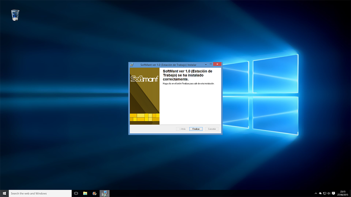Click the OneDrive cloud tray icon
Viewport: 351px width, 197px height.
coord(320,193)
